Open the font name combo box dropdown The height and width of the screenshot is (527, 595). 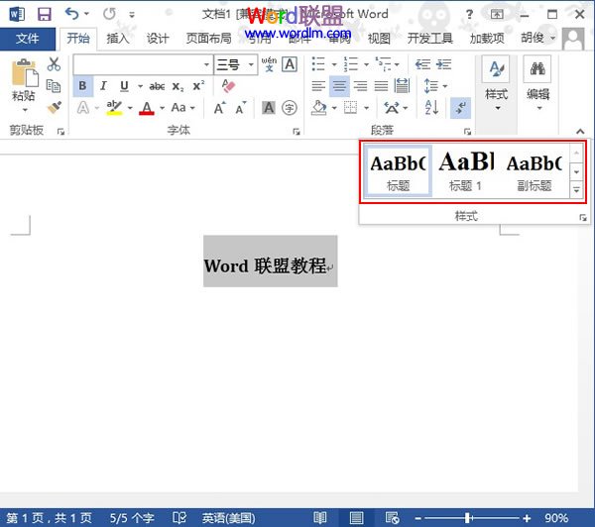pos(206,64)
